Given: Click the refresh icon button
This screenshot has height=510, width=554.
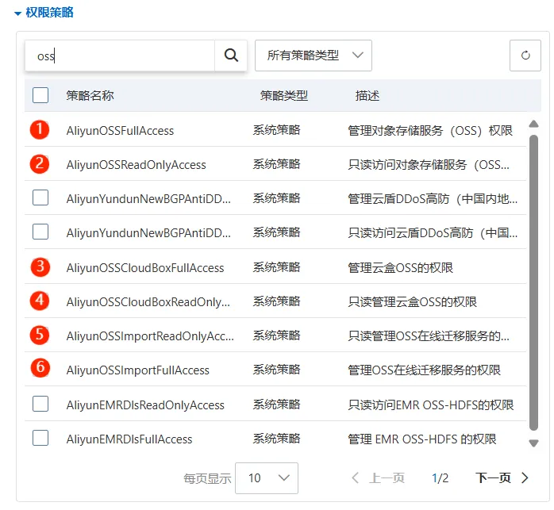Looking at the screenshot, I should point(525,56).
